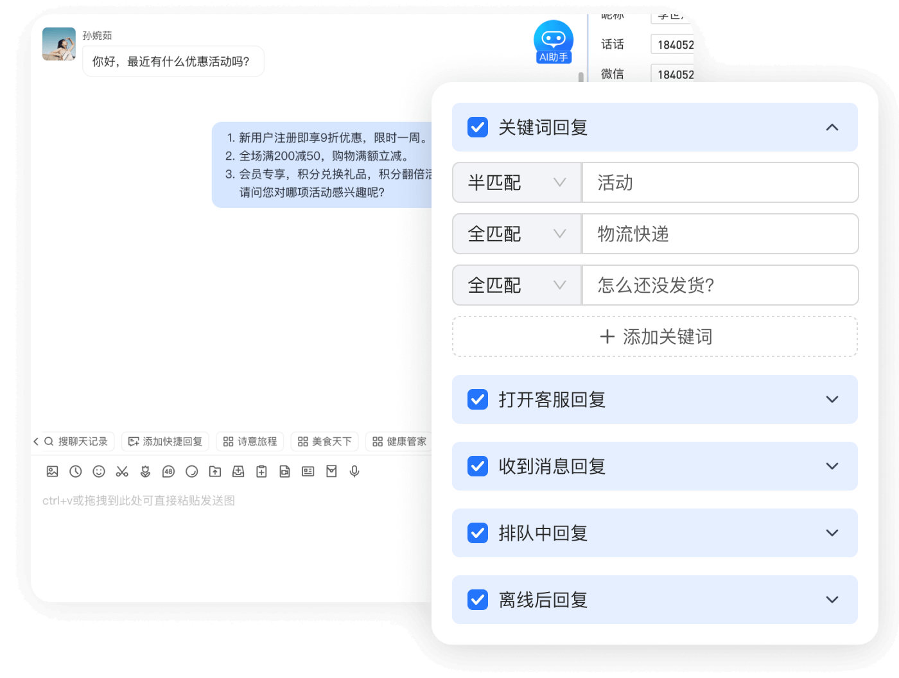Open the AI助手 robot assistant
Image resolution: width=899 pixels, height=678 pixels.
point(553,42)
